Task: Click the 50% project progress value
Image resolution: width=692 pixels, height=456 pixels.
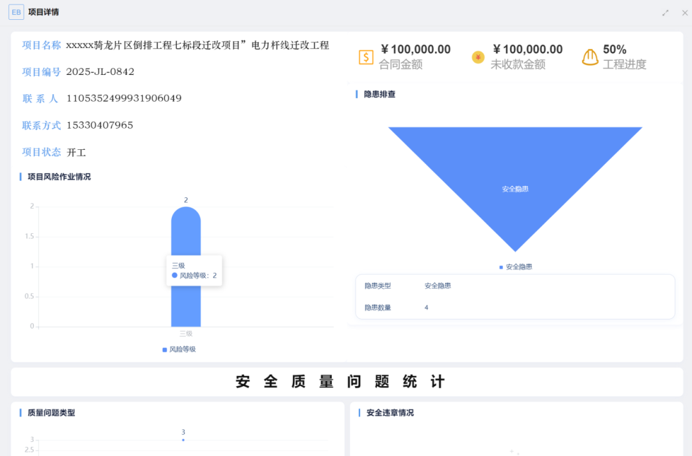Action: coord(614,49)
